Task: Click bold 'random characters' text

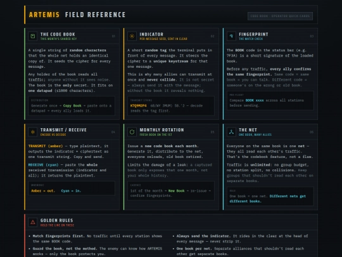Action: click(88, 50)
